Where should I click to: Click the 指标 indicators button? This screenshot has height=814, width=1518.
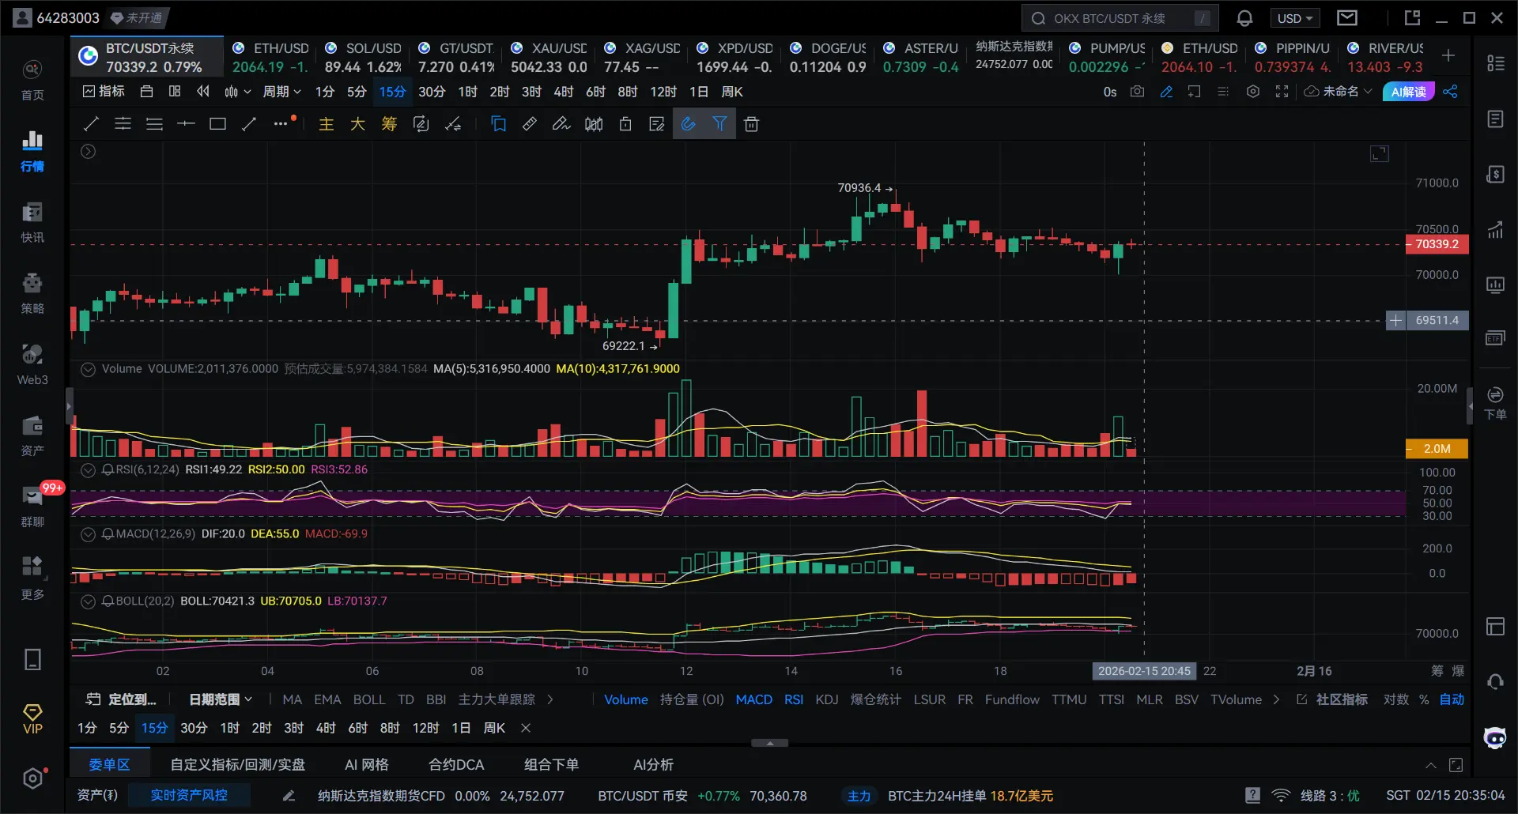[104, 92]
